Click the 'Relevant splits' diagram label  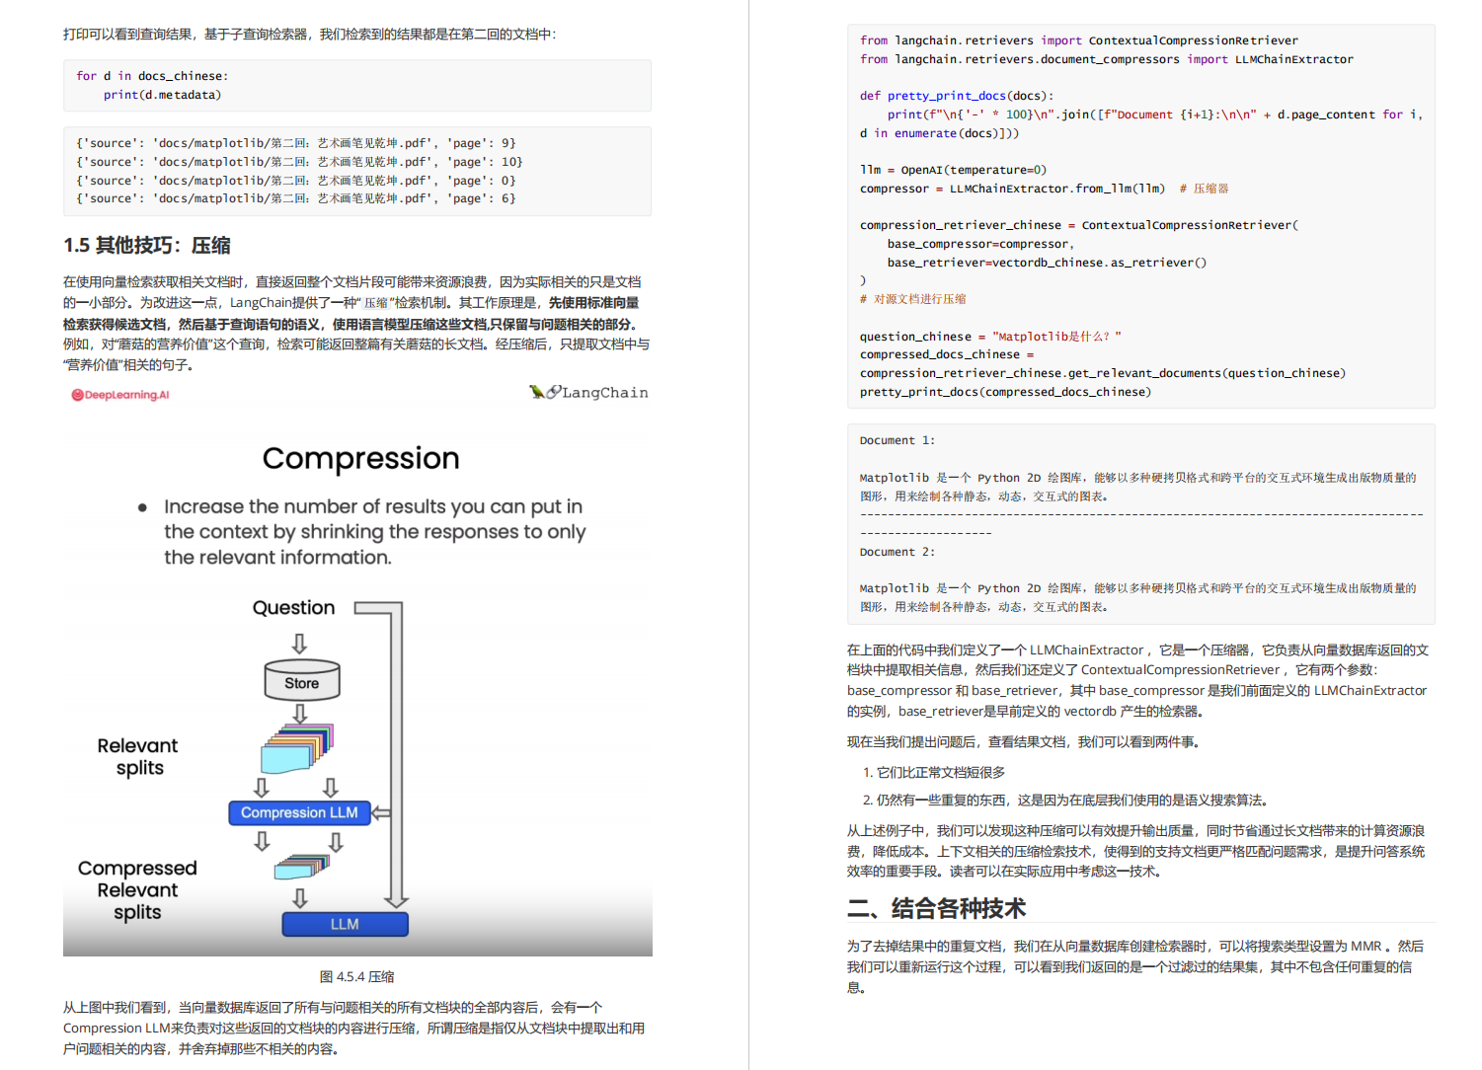pyautogui.click(x=138, y=757)
